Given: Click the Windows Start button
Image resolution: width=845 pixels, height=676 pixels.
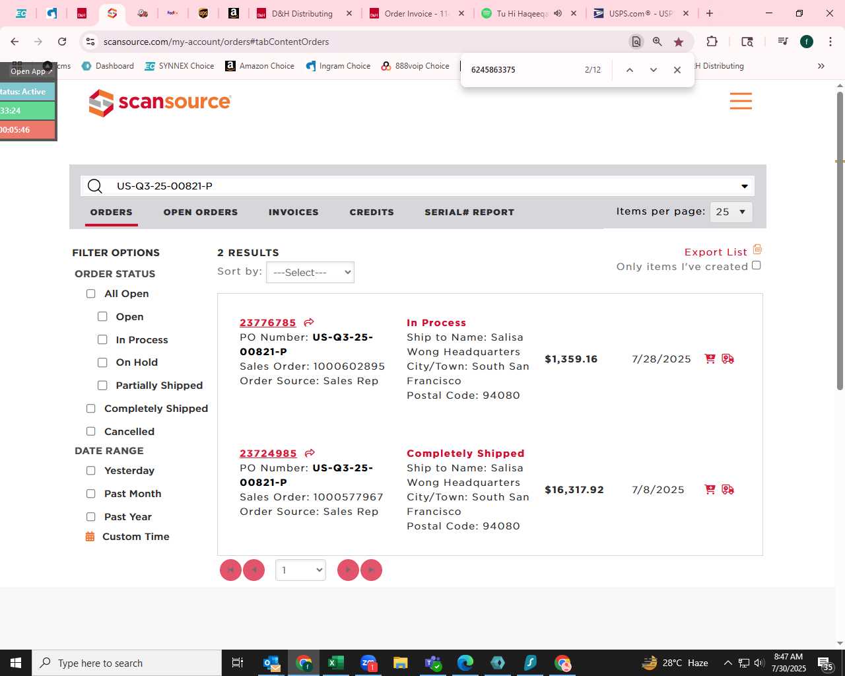Looking at the screenshot, I should [x=16, y=663].
